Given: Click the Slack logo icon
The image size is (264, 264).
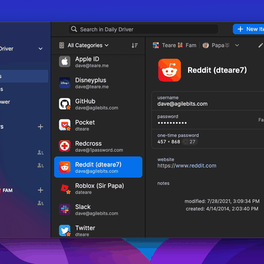Looking at the screenshot, I should [x=65, y=209].
